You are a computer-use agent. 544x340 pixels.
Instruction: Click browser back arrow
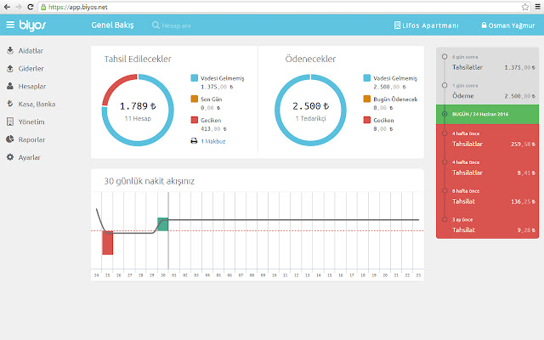point(7,7)
